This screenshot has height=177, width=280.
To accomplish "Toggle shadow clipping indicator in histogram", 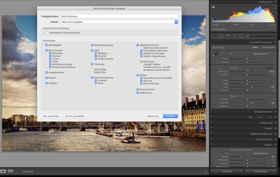I will click(x=214, y=7).
